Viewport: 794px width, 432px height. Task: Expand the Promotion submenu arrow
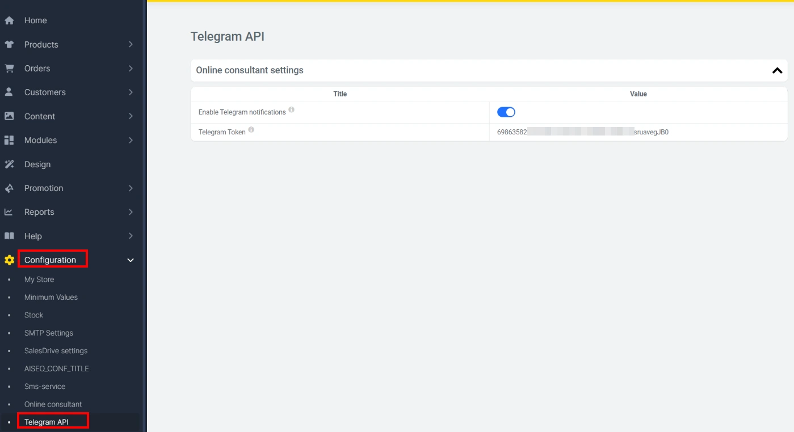coord(131,188)
